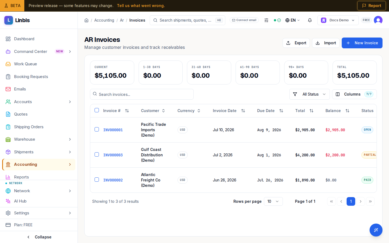
Task: Click the Export button
Action: [x=296, y=43]
